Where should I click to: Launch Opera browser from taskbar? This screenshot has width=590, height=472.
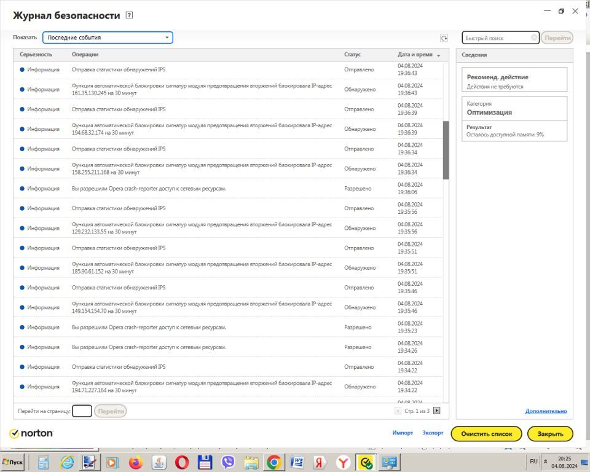182,462
